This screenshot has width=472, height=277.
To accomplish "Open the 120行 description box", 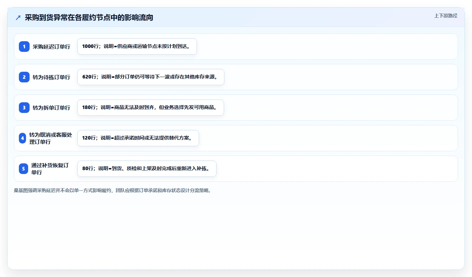I will pyautogui.click(x=138, y=138).
